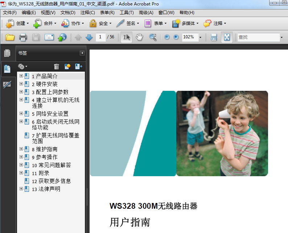This screenshot has height=233, width=288.
Task: Expand the "2 硬件安装" bookmark
Action: coord(21,84)
